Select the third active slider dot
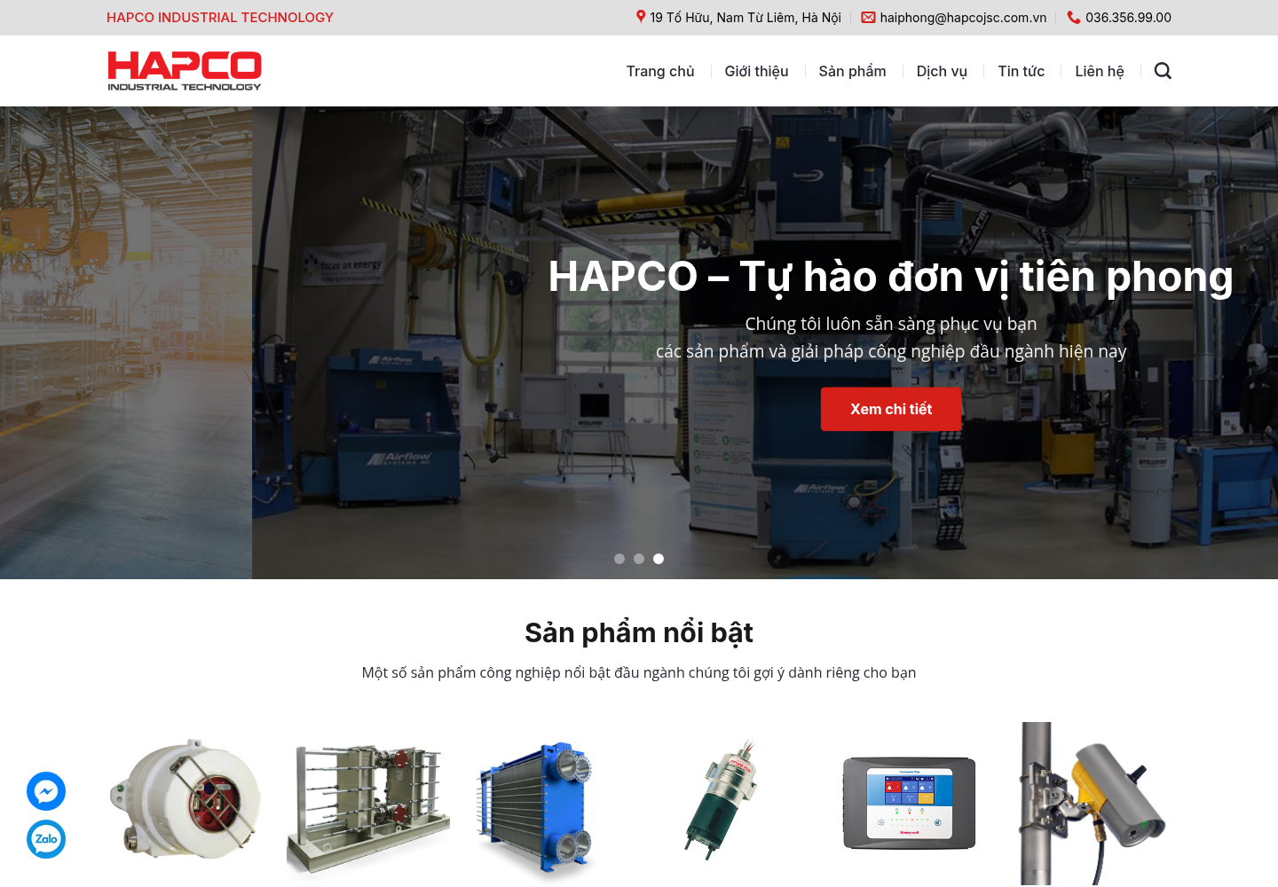1278x887 pixels. [x=659, y=559]
